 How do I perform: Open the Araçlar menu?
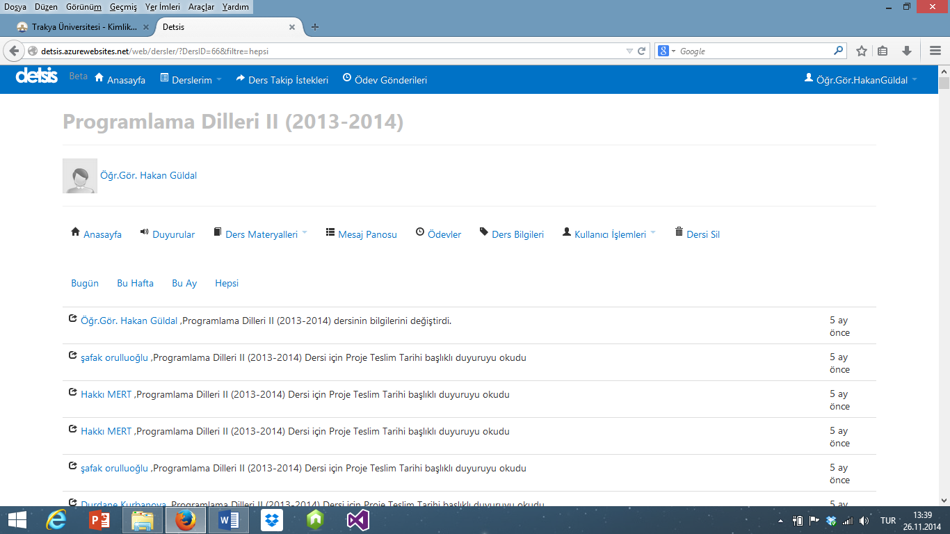click(202, 7)
